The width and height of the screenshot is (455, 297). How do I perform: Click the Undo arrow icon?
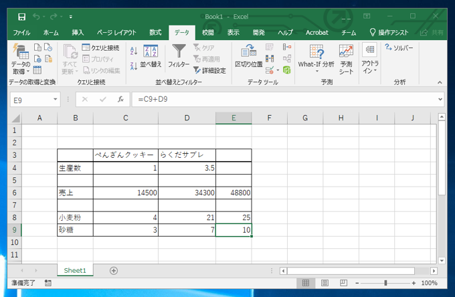coord(36,17)
